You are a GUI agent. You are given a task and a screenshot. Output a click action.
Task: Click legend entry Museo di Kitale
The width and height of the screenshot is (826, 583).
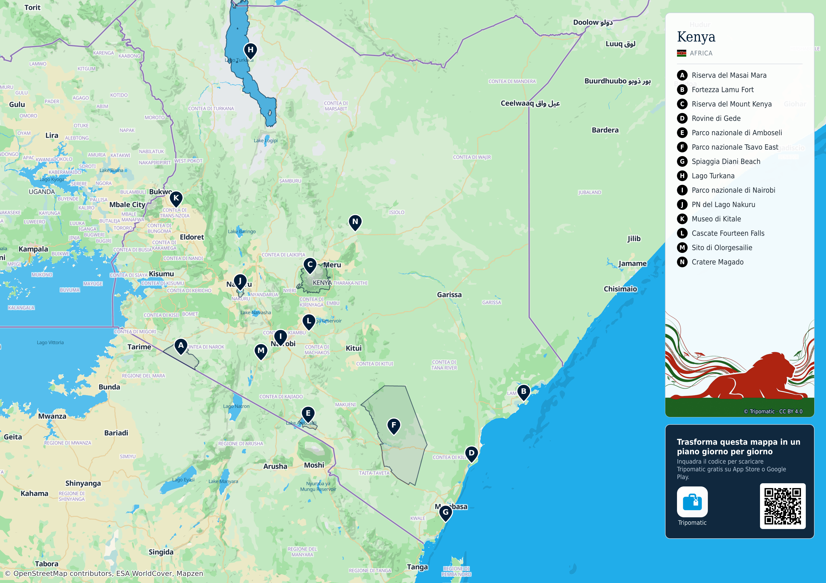[x=716, y=219]
